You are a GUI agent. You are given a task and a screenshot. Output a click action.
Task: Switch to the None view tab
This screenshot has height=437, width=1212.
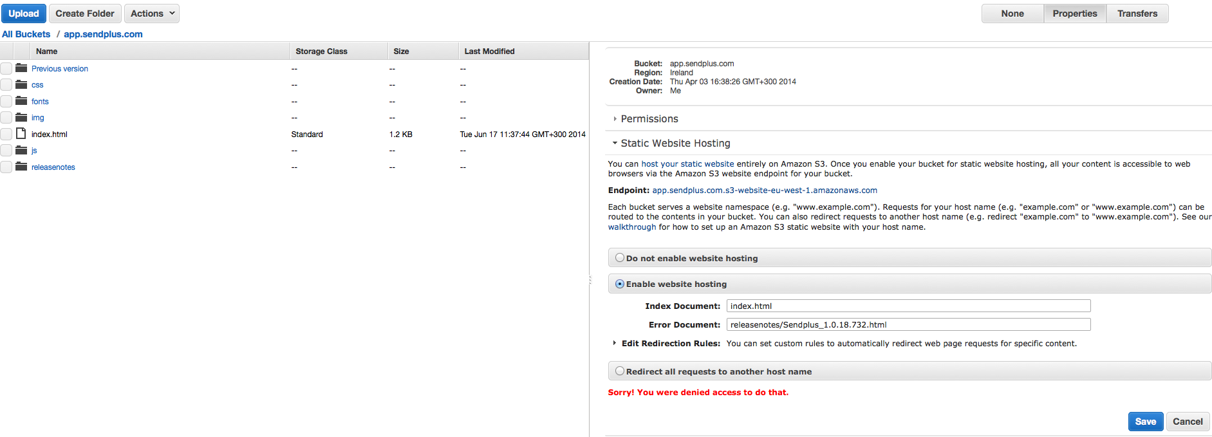pyautogui.click(x=1012, y=14)
